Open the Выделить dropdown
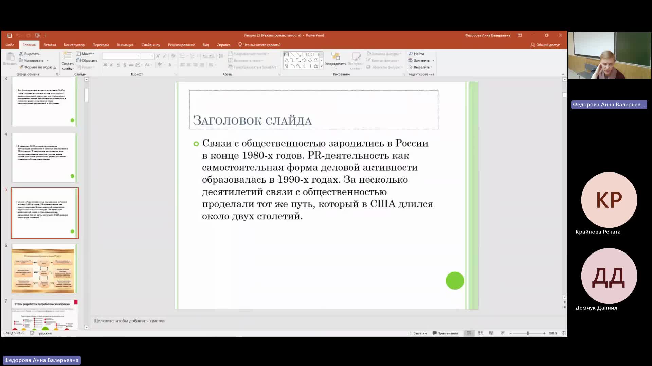This screenshot has height=366, width=652. 420,67
